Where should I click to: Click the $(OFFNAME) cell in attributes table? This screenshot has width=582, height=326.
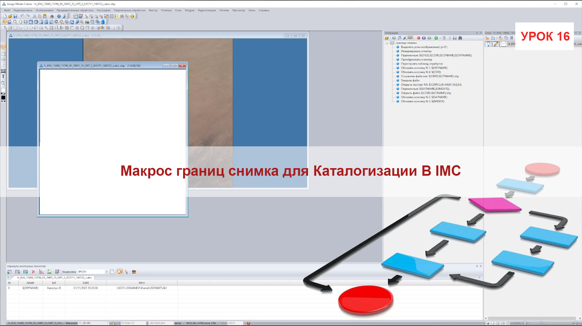(30, 288)
